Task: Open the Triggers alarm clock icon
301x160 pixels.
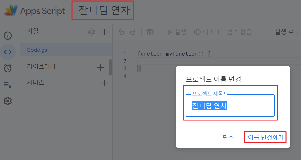Action: pyautogui.click(x=8, y=68)
